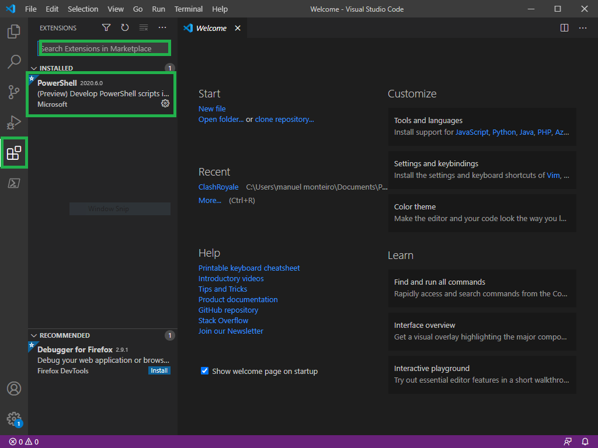Image resolution: width=598 pixels, height=448 pixels.
Task: Open the Manage gear in activity bar
Action: pyautogui.click(x=14, y=419)
